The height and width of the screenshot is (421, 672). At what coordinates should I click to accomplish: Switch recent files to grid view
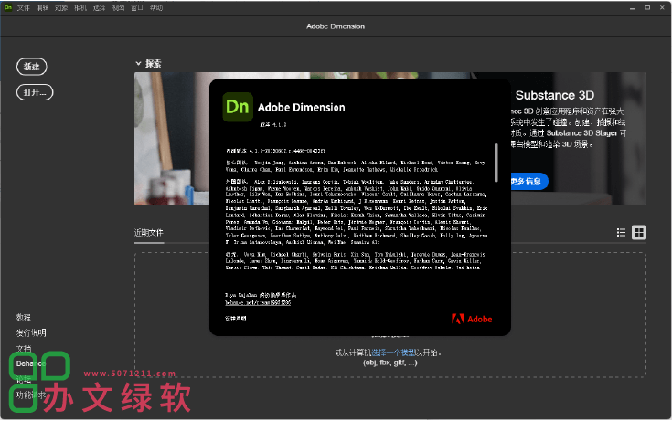point(638,232)
